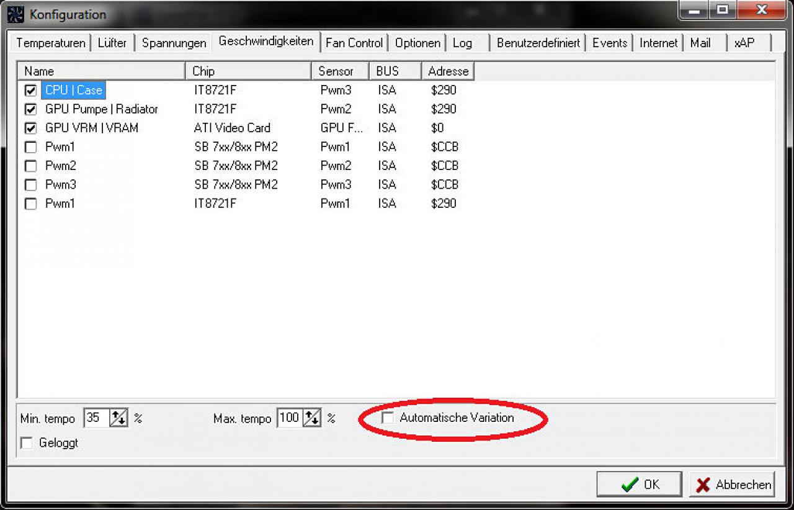Click the Min. tempo spinner arrows
Image resolution: width=794 pixels, height=510 pixels.
tap(118, 418)
